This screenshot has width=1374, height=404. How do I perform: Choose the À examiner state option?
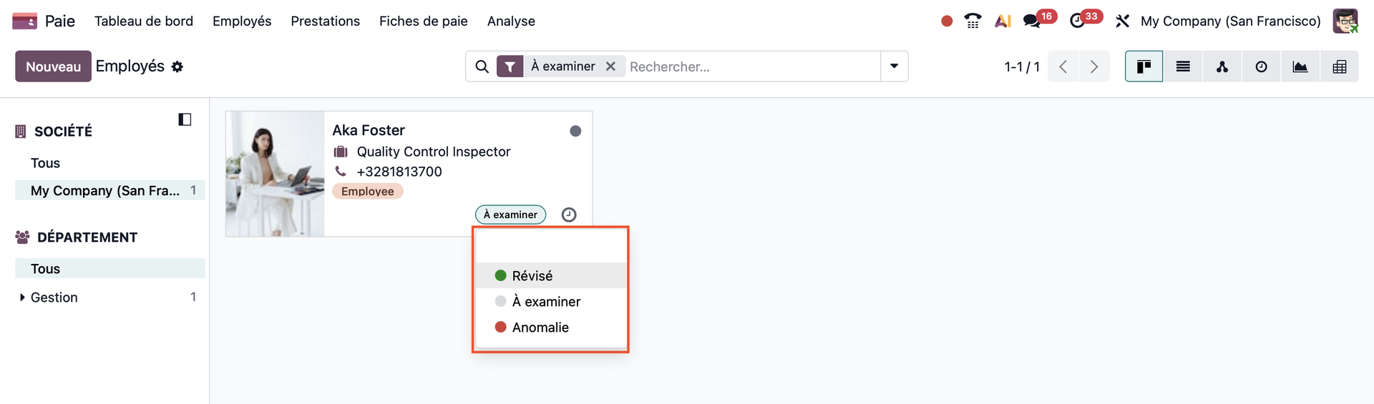click(546, 302)
